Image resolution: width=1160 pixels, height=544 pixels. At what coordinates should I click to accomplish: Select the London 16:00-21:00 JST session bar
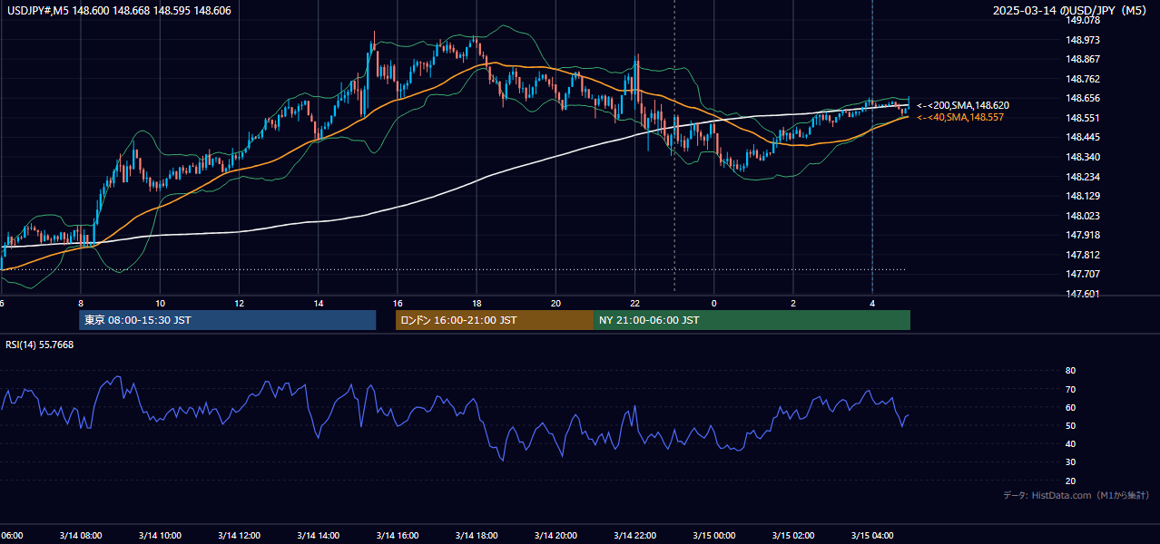(494, 320)
